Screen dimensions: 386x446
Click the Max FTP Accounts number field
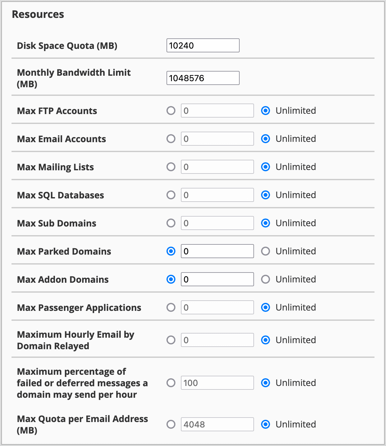(x=217, y=111)
